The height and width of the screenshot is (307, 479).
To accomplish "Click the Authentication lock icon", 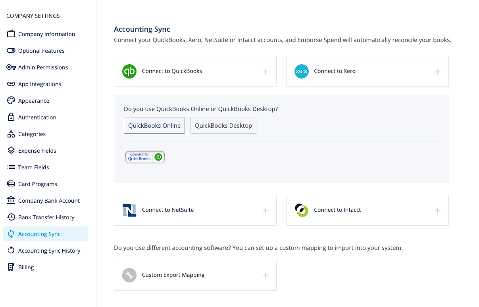I will pos(11,117).
